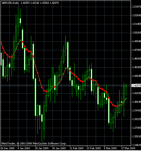Click the 20 Jan 2009 date marker
The width and height of the screenshot is (141, 153).
point(42,148)
